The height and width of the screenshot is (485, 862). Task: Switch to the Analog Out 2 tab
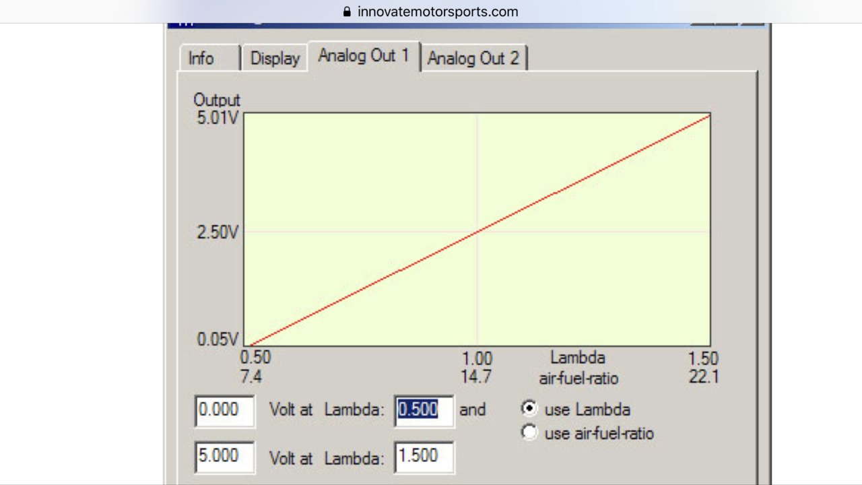[x=473, y=58]
